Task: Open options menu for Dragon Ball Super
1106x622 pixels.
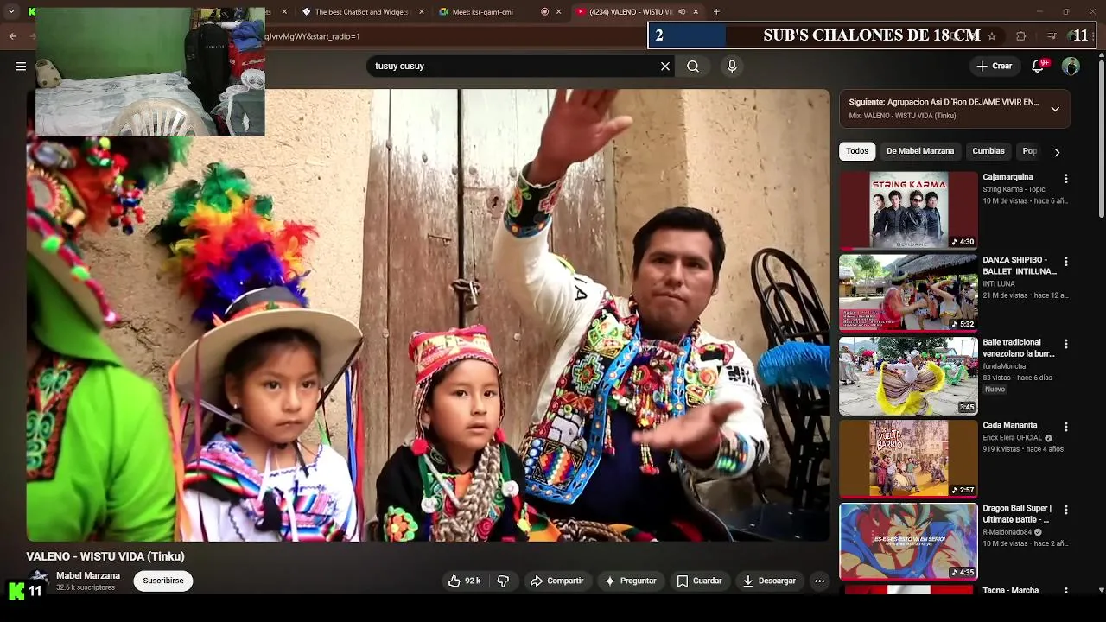Action: 1065,510
